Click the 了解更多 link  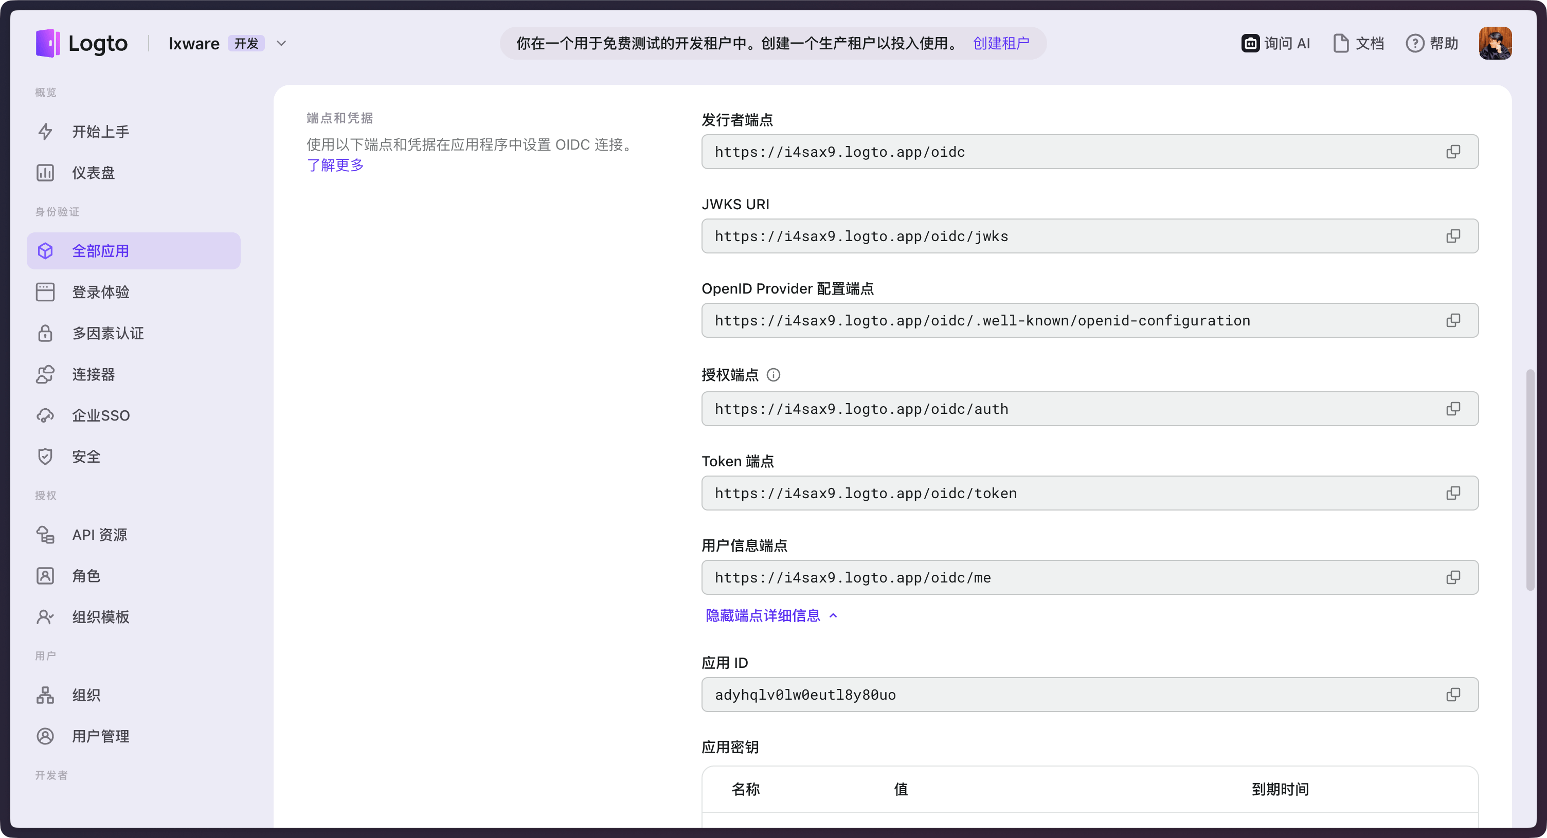pos(335,165)
